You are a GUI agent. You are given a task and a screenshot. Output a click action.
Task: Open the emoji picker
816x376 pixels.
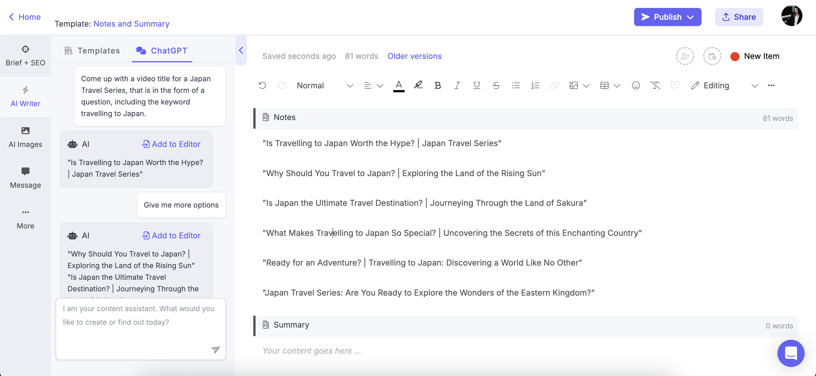tap(636, 86)
